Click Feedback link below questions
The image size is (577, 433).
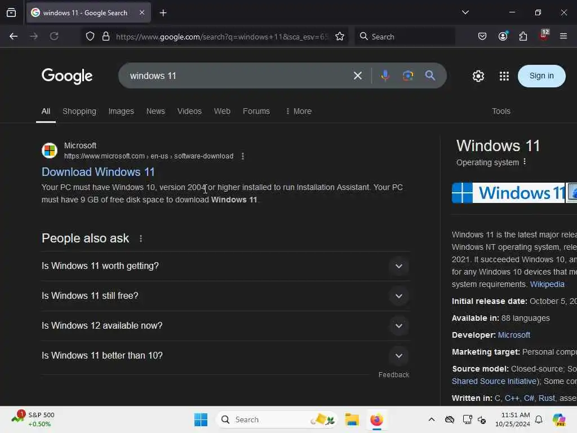point(394,374)
